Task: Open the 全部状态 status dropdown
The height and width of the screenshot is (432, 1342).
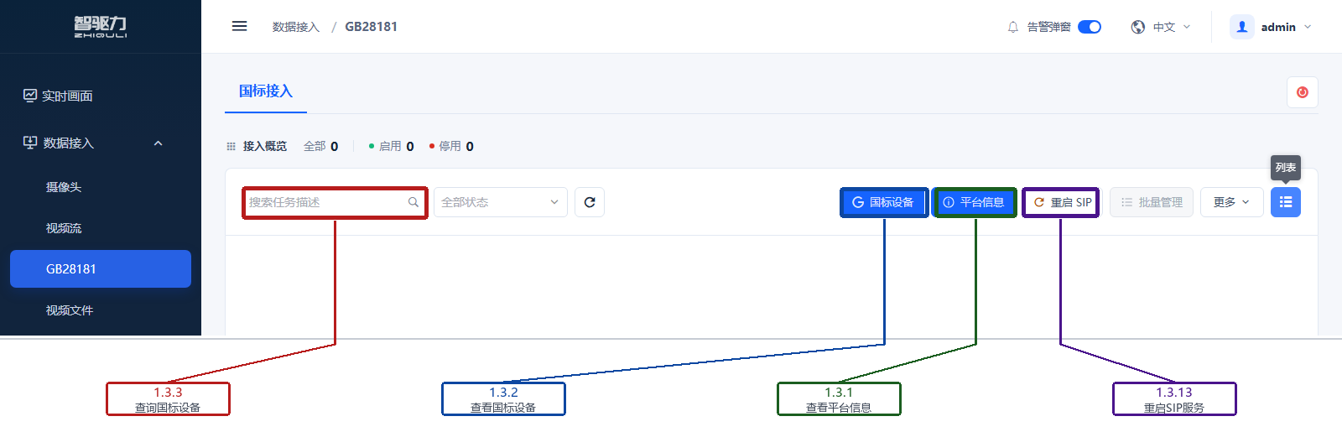Action: pyautogui.click(x=501, y=202)
